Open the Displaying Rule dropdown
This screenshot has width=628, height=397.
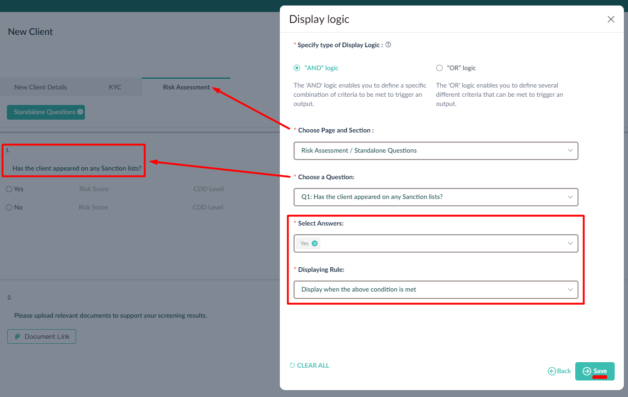(436, 290)
